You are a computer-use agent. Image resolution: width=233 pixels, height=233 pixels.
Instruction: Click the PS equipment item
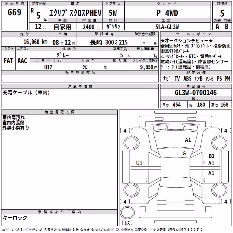(219, 78)
